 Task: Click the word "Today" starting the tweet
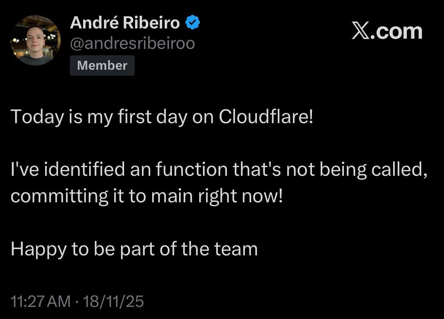tap(37, 117)
